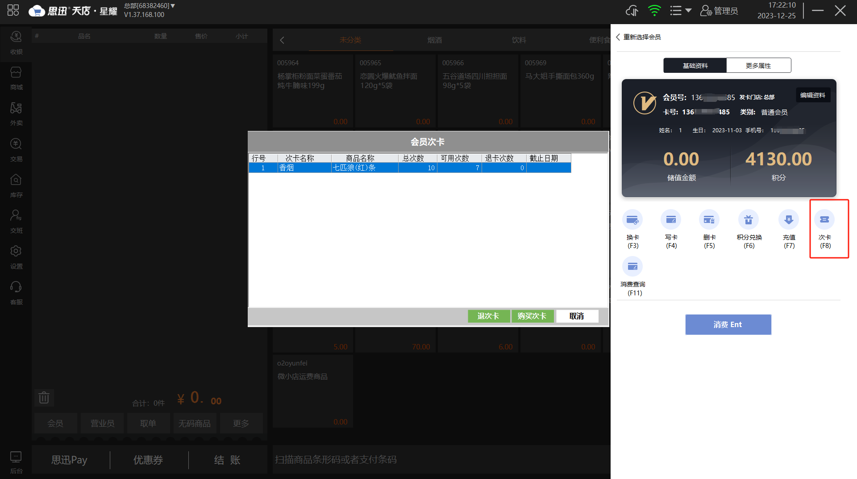Select the 香烟 row in the times-card table

click(410, 168)
